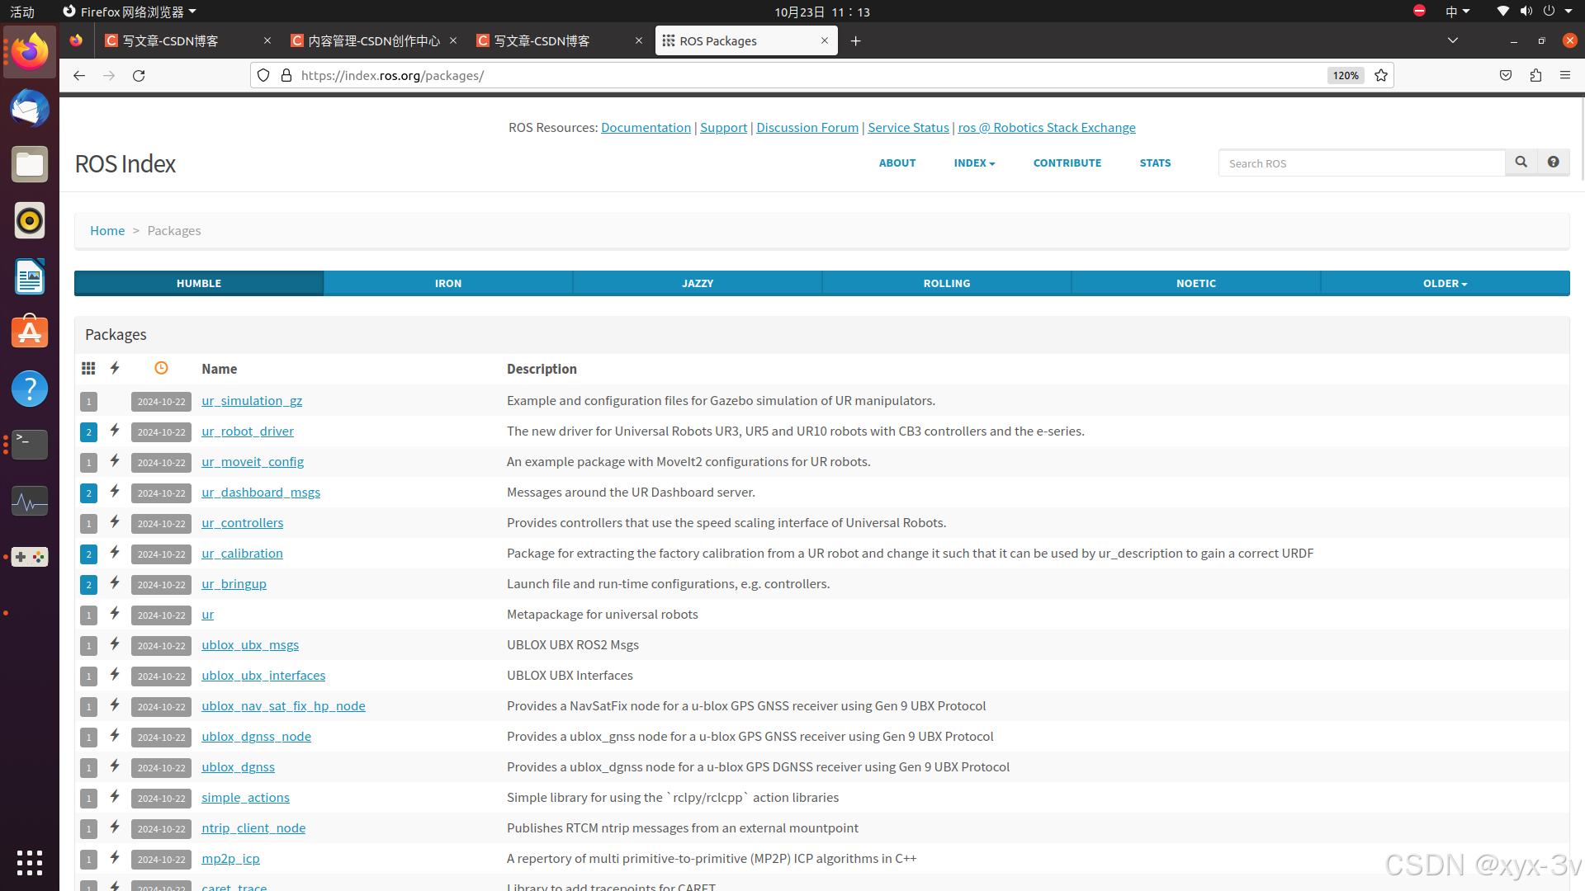The width and height of the screenshot is (1585, 891).
Task: Click the Home breadcrumb link
Action: point(107,230)
